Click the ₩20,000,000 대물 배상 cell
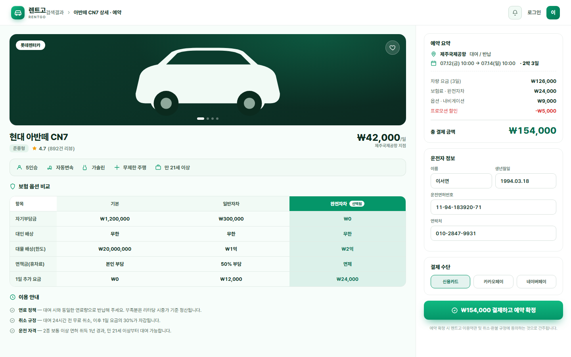 115,249
